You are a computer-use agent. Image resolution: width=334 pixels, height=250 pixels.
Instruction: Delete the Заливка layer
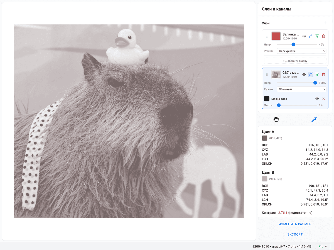323,36
